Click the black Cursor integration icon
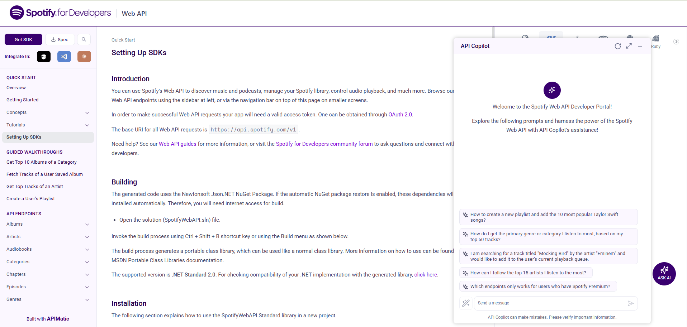 pos(44,57)
